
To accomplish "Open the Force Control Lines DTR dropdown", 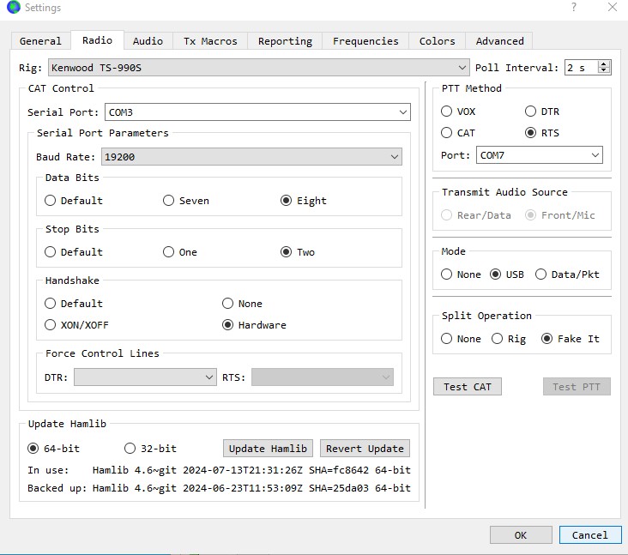I will click(145, 377).
